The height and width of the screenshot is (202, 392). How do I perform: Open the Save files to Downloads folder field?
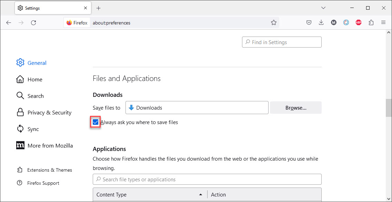[197, 108]
